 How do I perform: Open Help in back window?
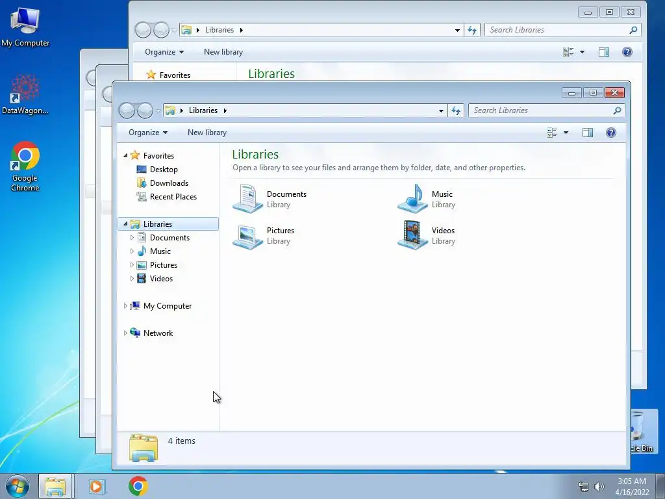click(x=627, y=52)
